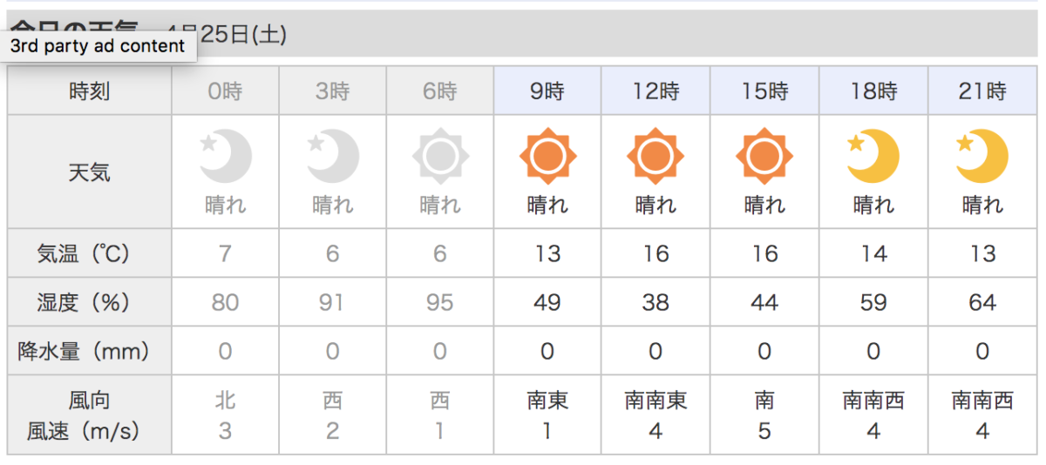This screenshot has width=1046, height=465.
Task: Click the grey moon icon at 0時
Action: coord(226,156)
